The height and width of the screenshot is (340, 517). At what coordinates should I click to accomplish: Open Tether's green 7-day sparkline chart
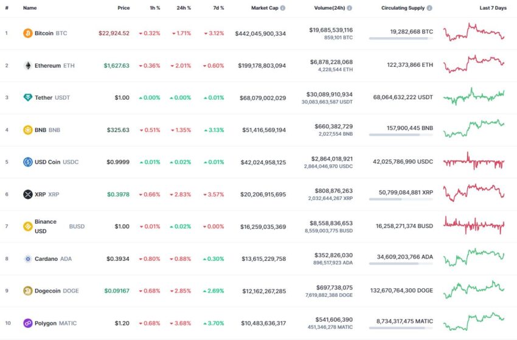[x=474, y=96]
